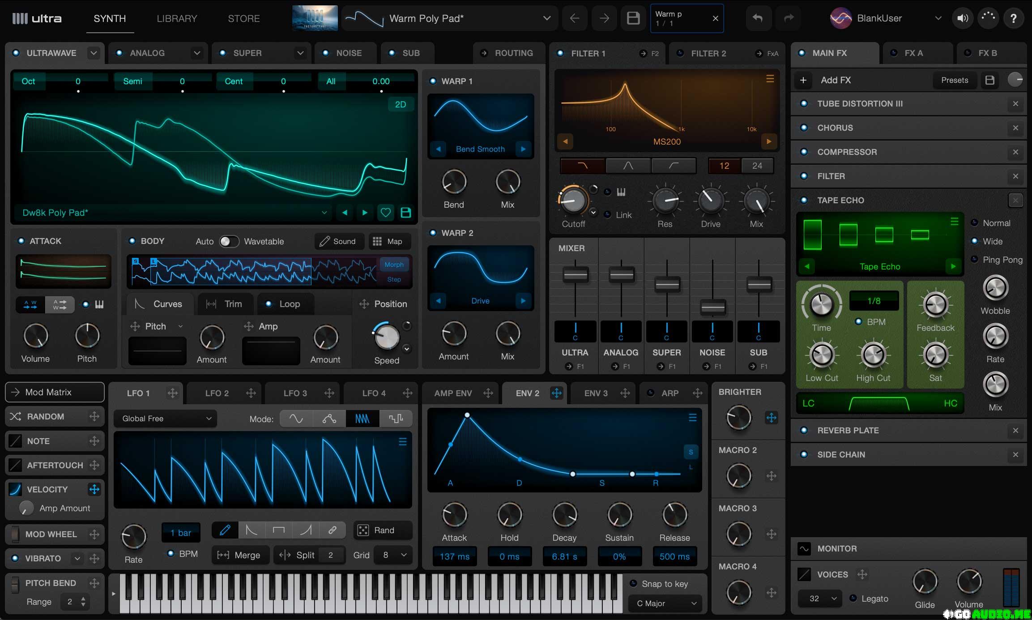Toggle LFO BPM sync
Viewport: 1032px width, 620px height.
pos(171,553)
